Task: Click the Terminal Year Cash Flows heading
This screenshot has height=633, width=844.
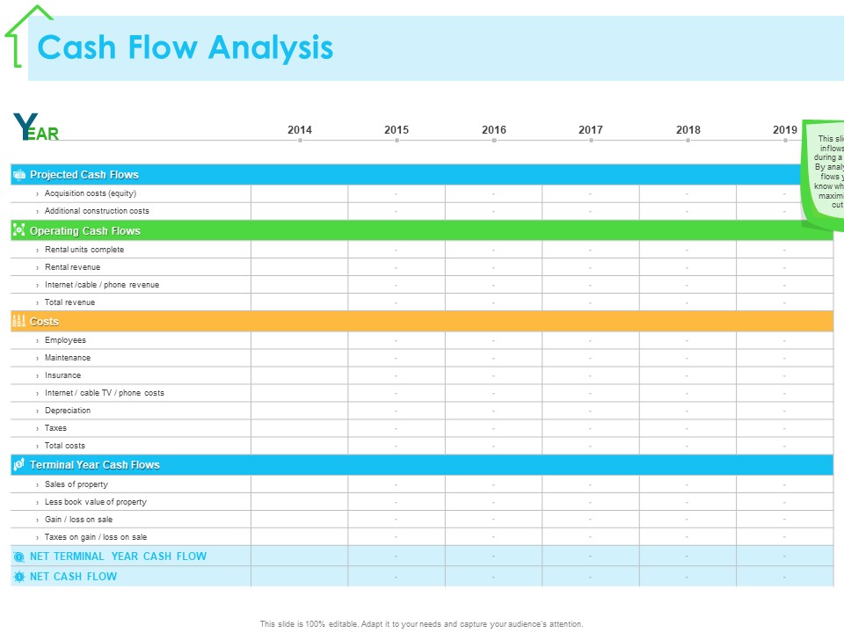Action: pos(95,464)
